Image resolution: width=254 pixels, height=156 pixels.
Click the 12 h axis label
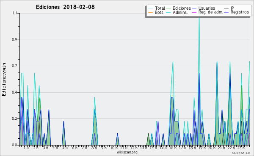[134, 148]
